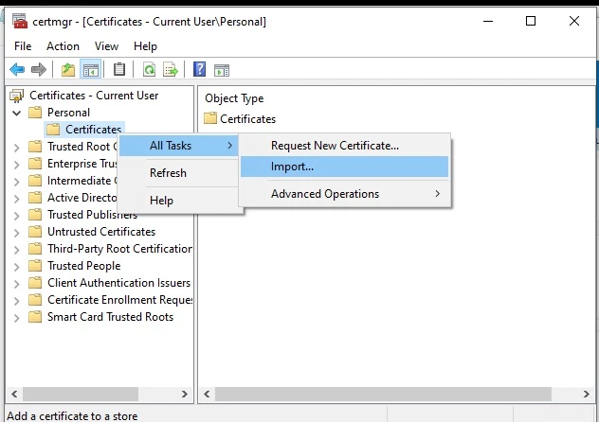The height and width of the screenshot is (422, 599).
Task: Click the Personal folder icon
Action: tap(35, 113)
